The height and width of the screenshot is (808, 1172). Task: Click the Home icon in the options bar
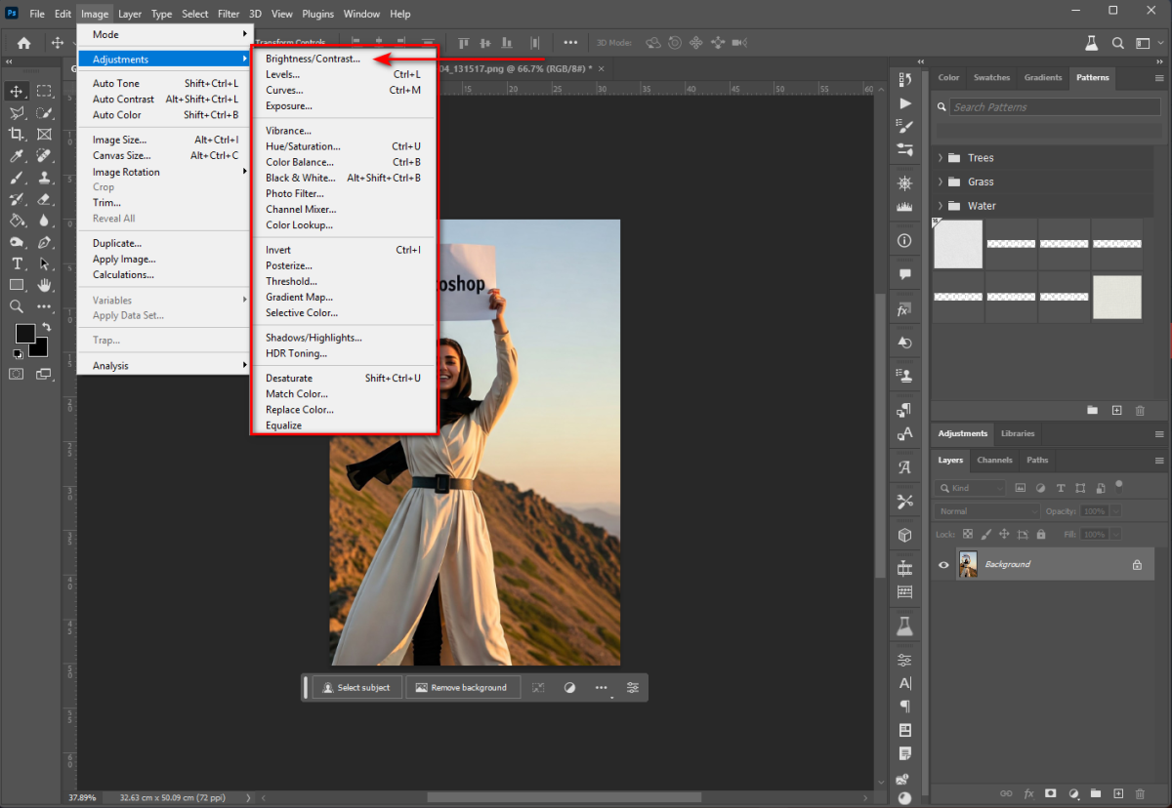(x=23, y=43)
